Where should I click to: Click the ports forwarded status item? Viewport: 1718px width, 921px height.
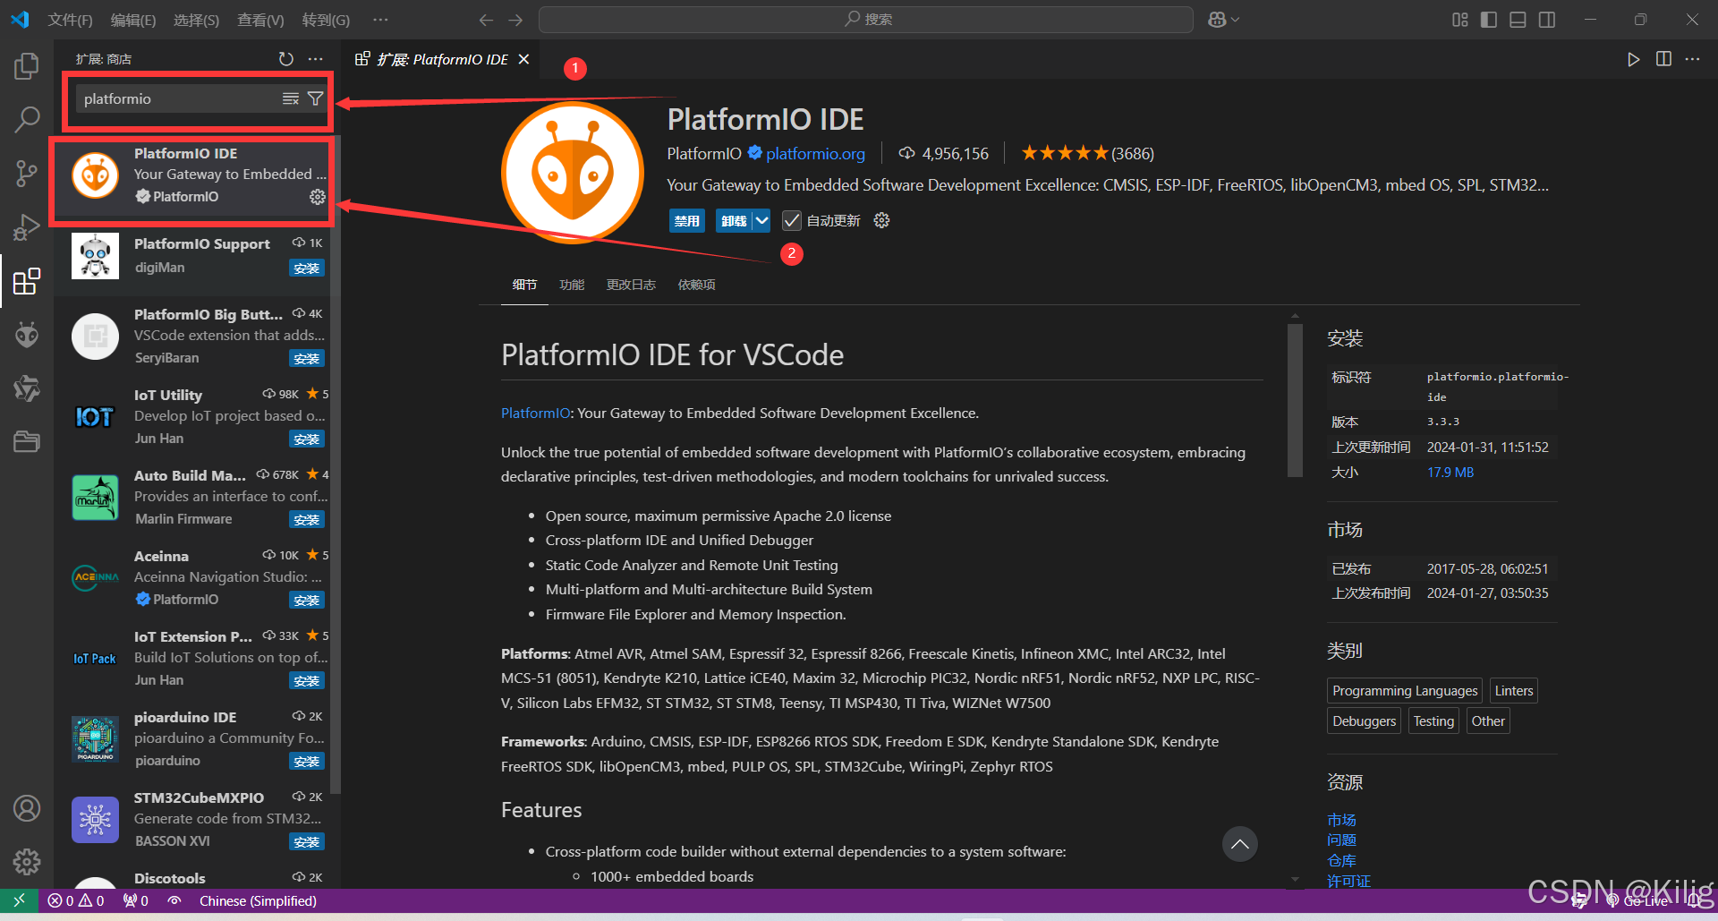pyautogui.click(x=136, y=900)
